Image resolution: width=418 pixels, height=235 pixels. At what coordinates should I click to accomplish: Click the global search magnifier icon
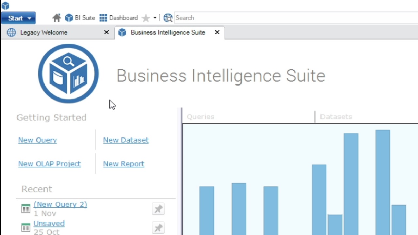click(168, 18)
